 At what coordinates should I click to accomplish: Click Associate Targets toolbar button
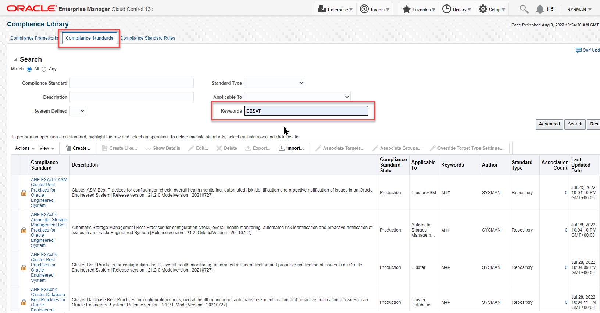[340, 148]
